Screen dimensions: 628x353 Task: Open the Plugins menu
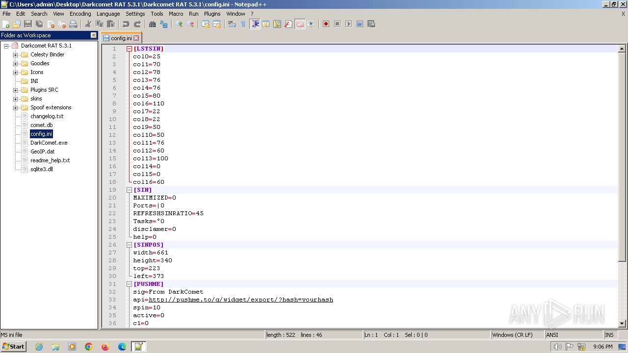coord(212,14)
